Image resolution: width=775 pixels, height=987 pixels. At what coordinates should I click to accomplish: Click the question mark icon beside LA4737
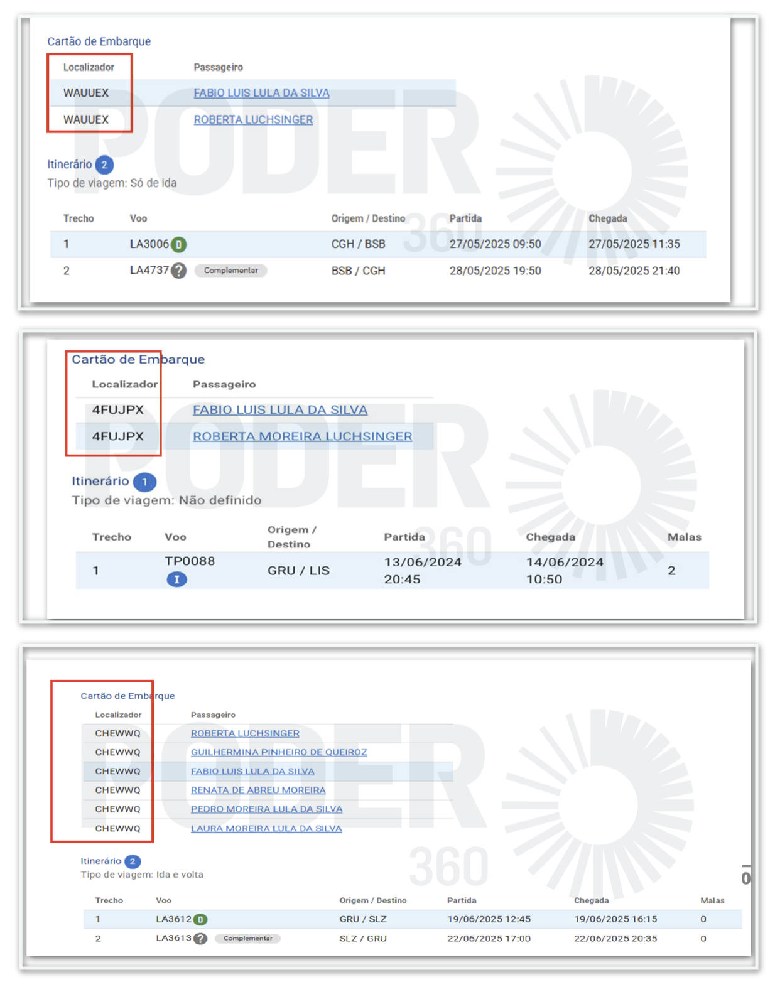(179, 271)
